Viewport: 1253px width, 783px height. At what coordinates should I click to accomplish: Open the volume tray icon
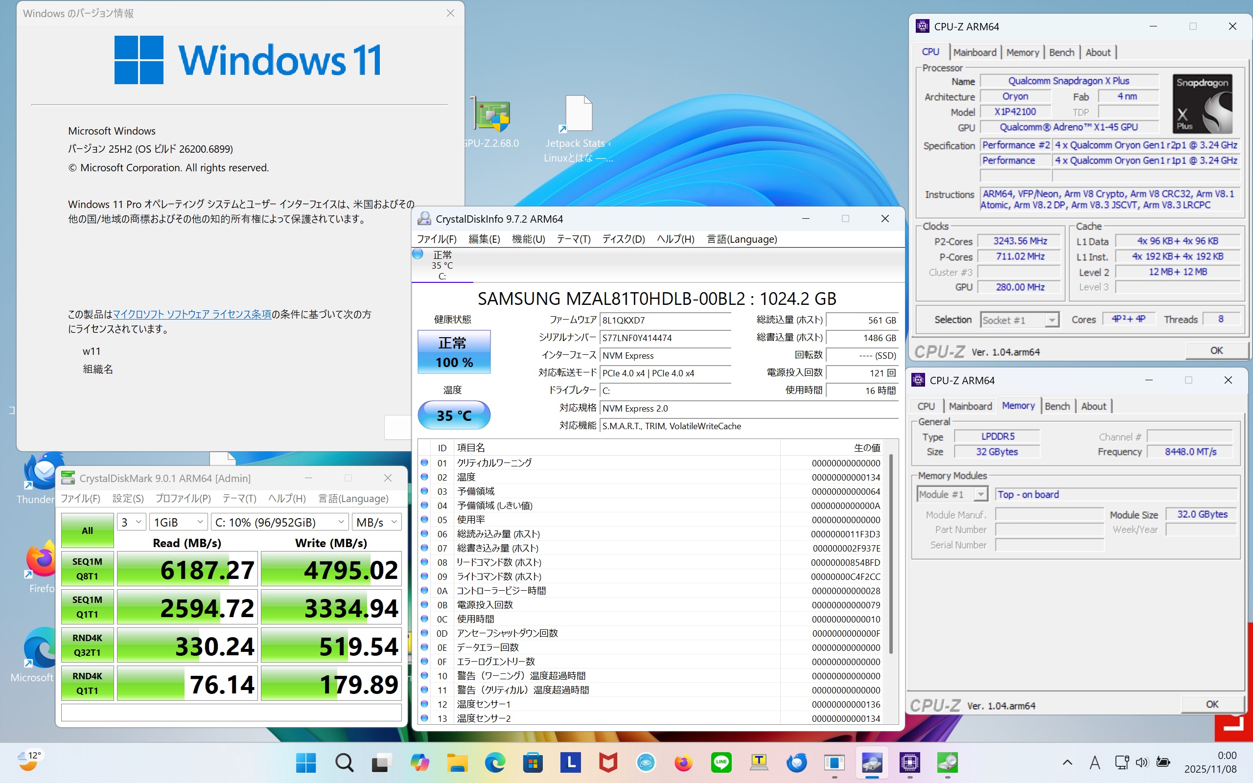click(1142, 762)
